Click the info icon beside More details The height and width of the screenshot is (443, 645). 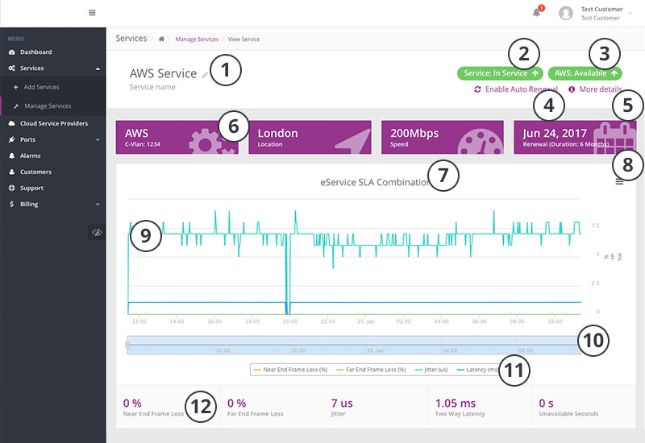click(x=572, y=89)
